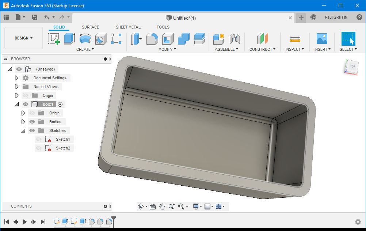Viewport: 366px width, 231px height.
Task: Select the Shell tool
Action: (168, 38)
